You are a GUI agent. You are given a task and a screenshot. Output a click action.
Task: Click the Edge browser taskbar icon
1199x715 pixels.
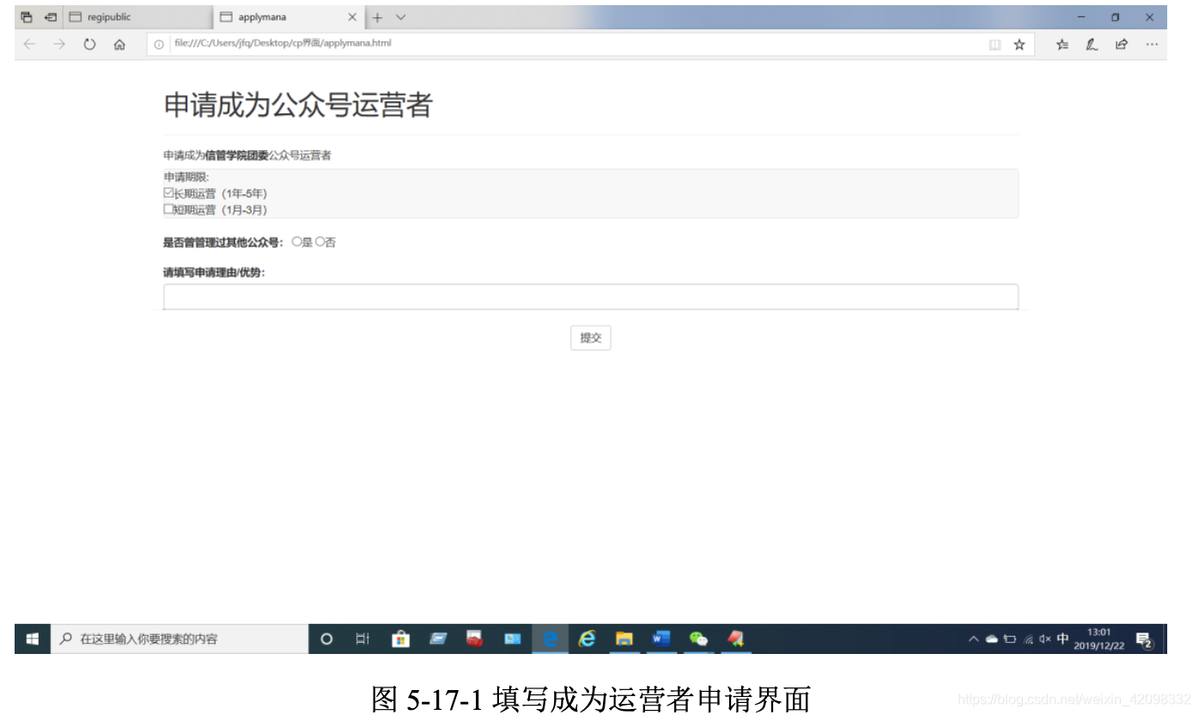[551, 639]
